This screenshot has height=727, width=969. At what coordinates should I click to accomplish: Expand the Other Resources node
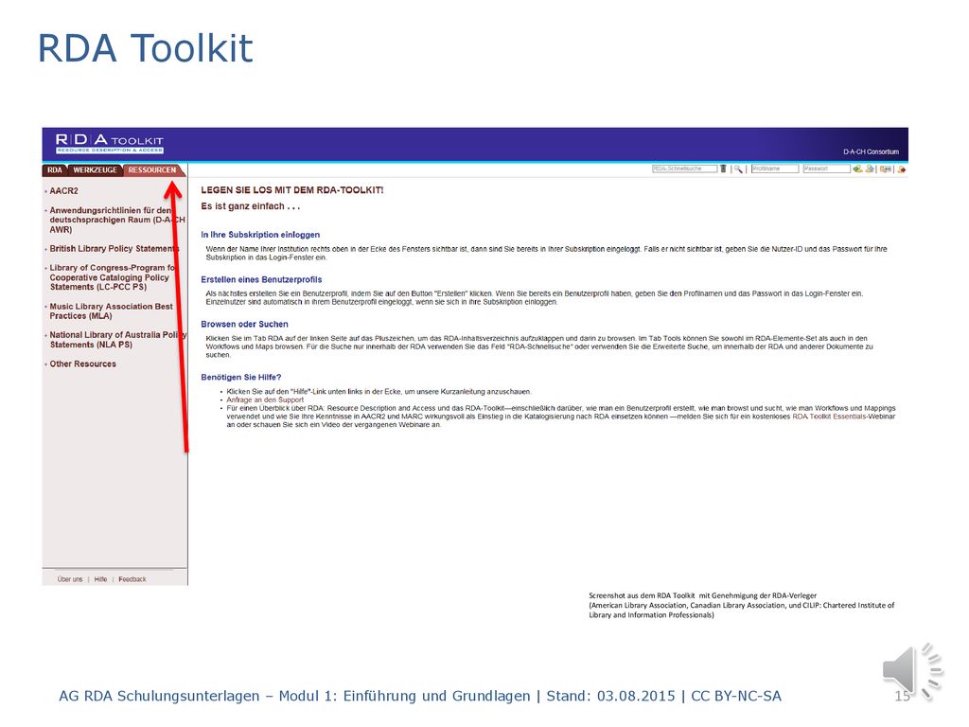[x=45, y=364]
